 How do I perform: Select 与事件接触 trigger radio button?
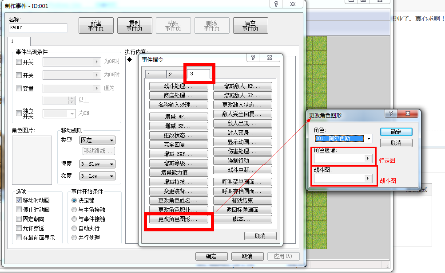point(74,219)
